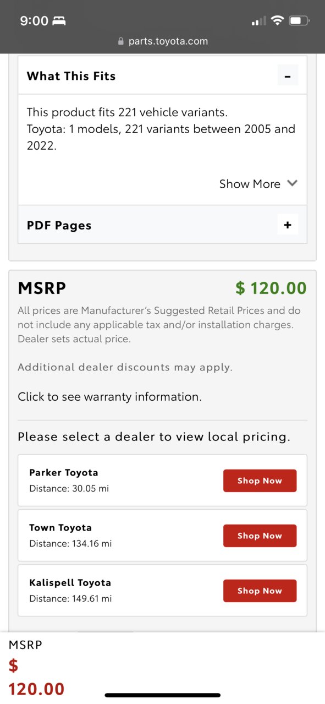
Task: Tap the cellular signal bars icon
Action: pyautogui.click(x=258, y=21)
